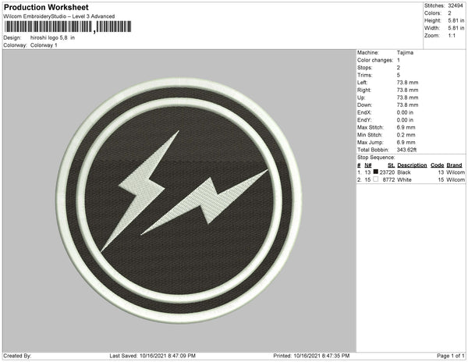468x362 pixels.
Task: Click the Total Bobbin value 343.62ft
Action: [x=406, y=150]
